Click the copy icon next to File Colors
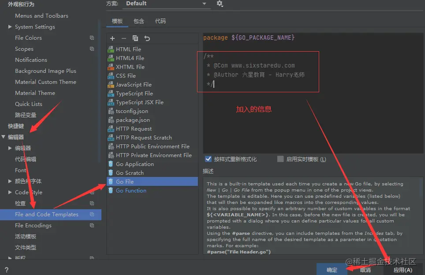The image size is (425, 275). coord(92,38)
